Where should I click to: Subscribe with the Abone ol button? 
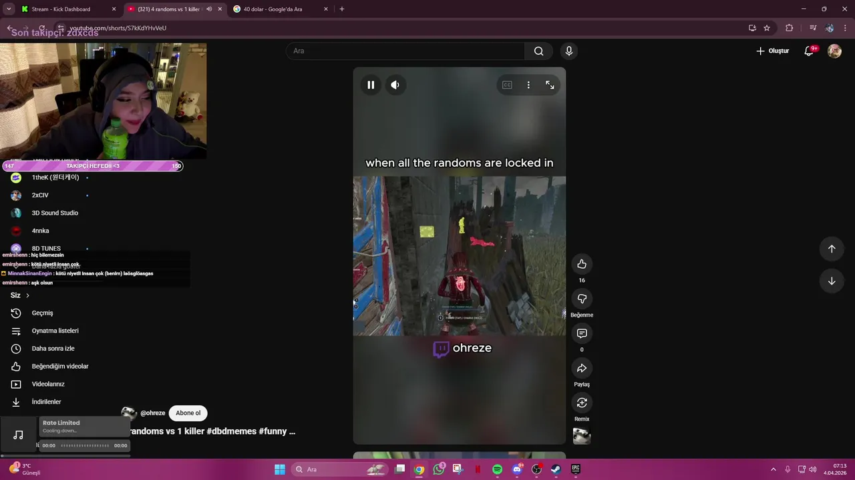pyautogui.click(x=188, y=413)
